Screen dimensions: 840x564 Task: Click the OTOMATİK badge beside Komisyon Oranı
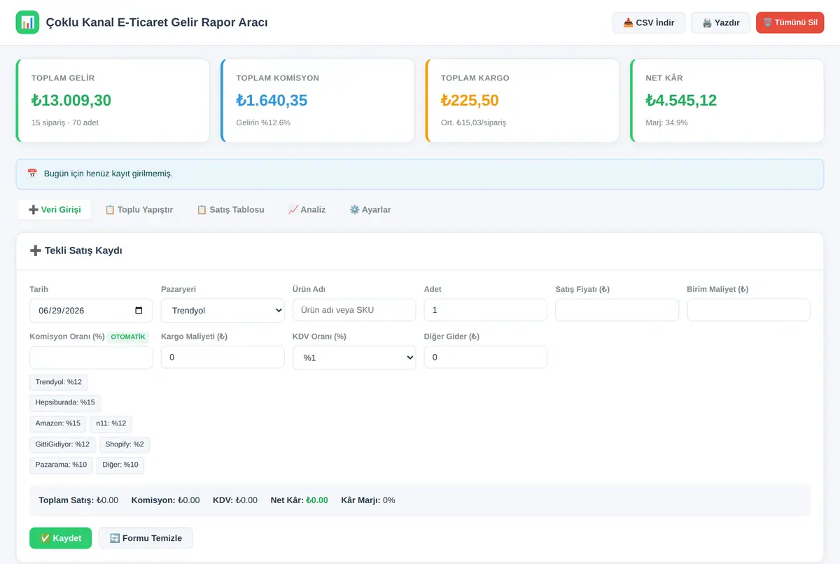(128, 337)
